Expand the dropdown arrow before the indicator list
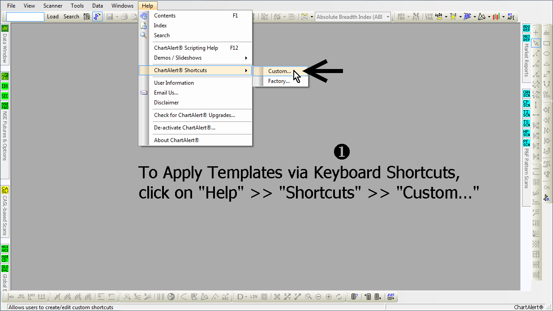Viewport: 553px width, 311px height. pyautogui.click(x=312, y=17)
